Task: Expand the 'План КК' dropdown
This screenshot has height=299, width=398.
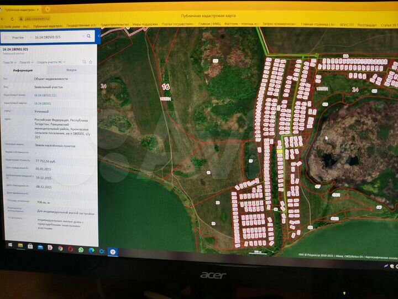Action: [25, 63]
